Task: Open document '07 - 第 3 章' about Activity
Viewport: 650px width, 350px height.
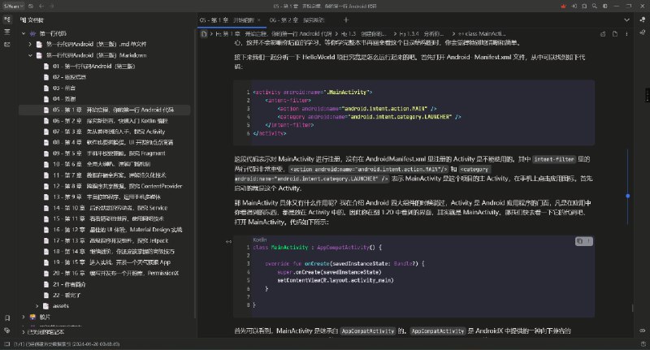Action: point(105,132)
